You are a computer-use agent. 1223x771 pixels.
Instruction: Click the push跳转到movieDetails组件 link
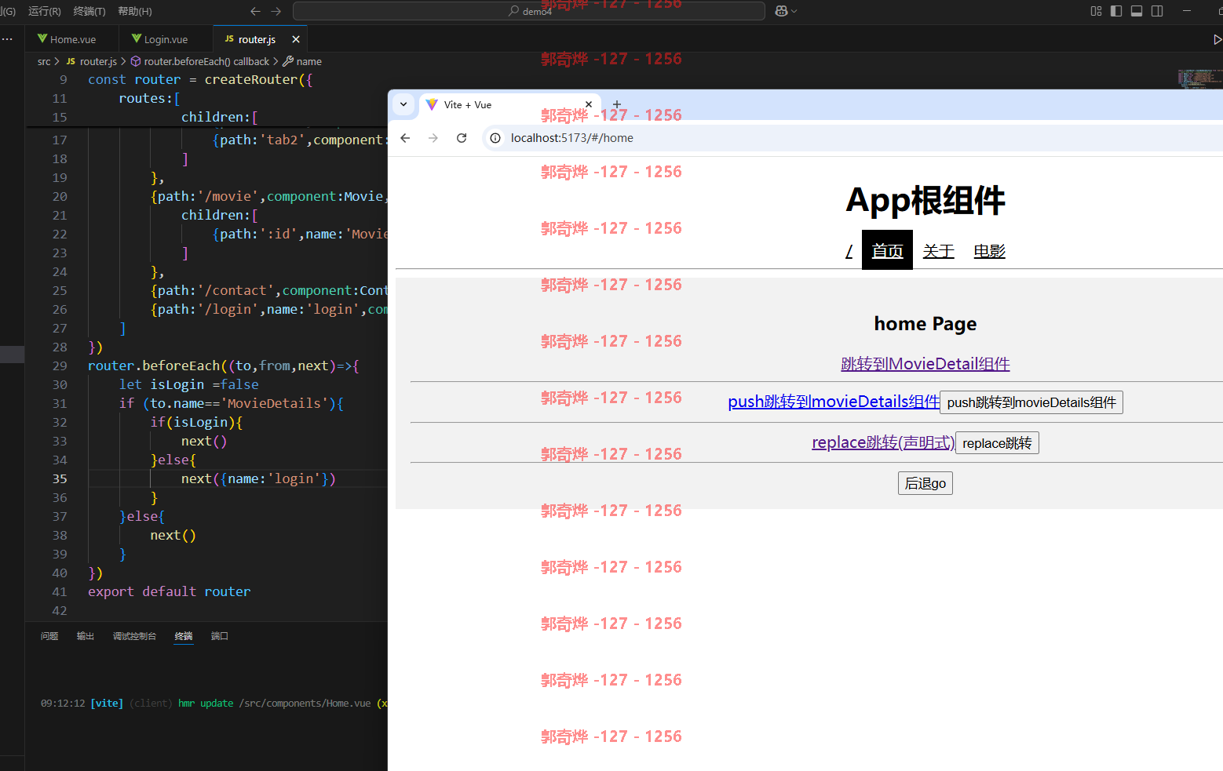click(x=834, y=402)
